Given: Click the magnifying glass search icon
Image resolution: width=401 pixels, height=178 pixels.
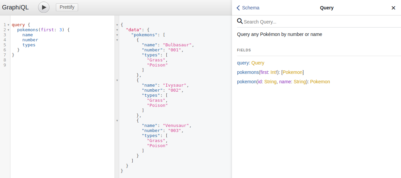Looking at the screenshot, I should (x=240, y=21).
